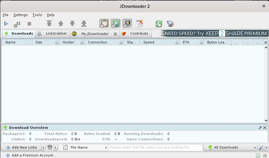Move selection up one position
The height and width of the screenshot is (158, 269).
61,23
